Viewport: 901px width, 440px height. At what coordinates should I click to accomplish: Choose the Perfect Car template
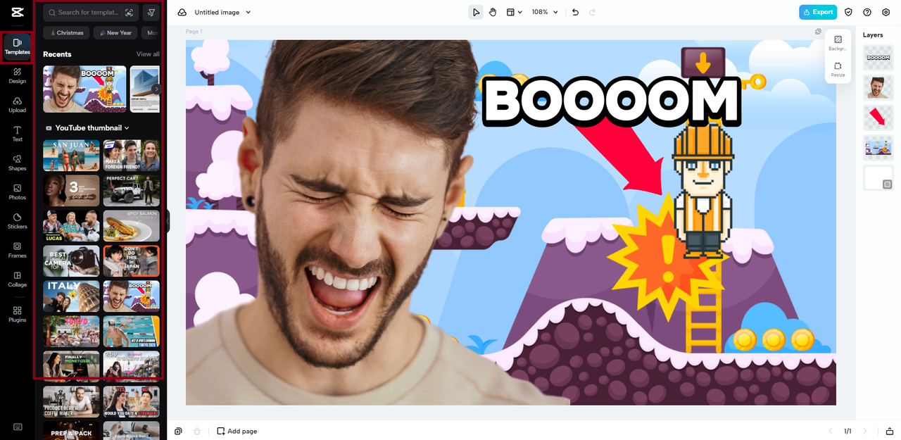tap(132, 191)
